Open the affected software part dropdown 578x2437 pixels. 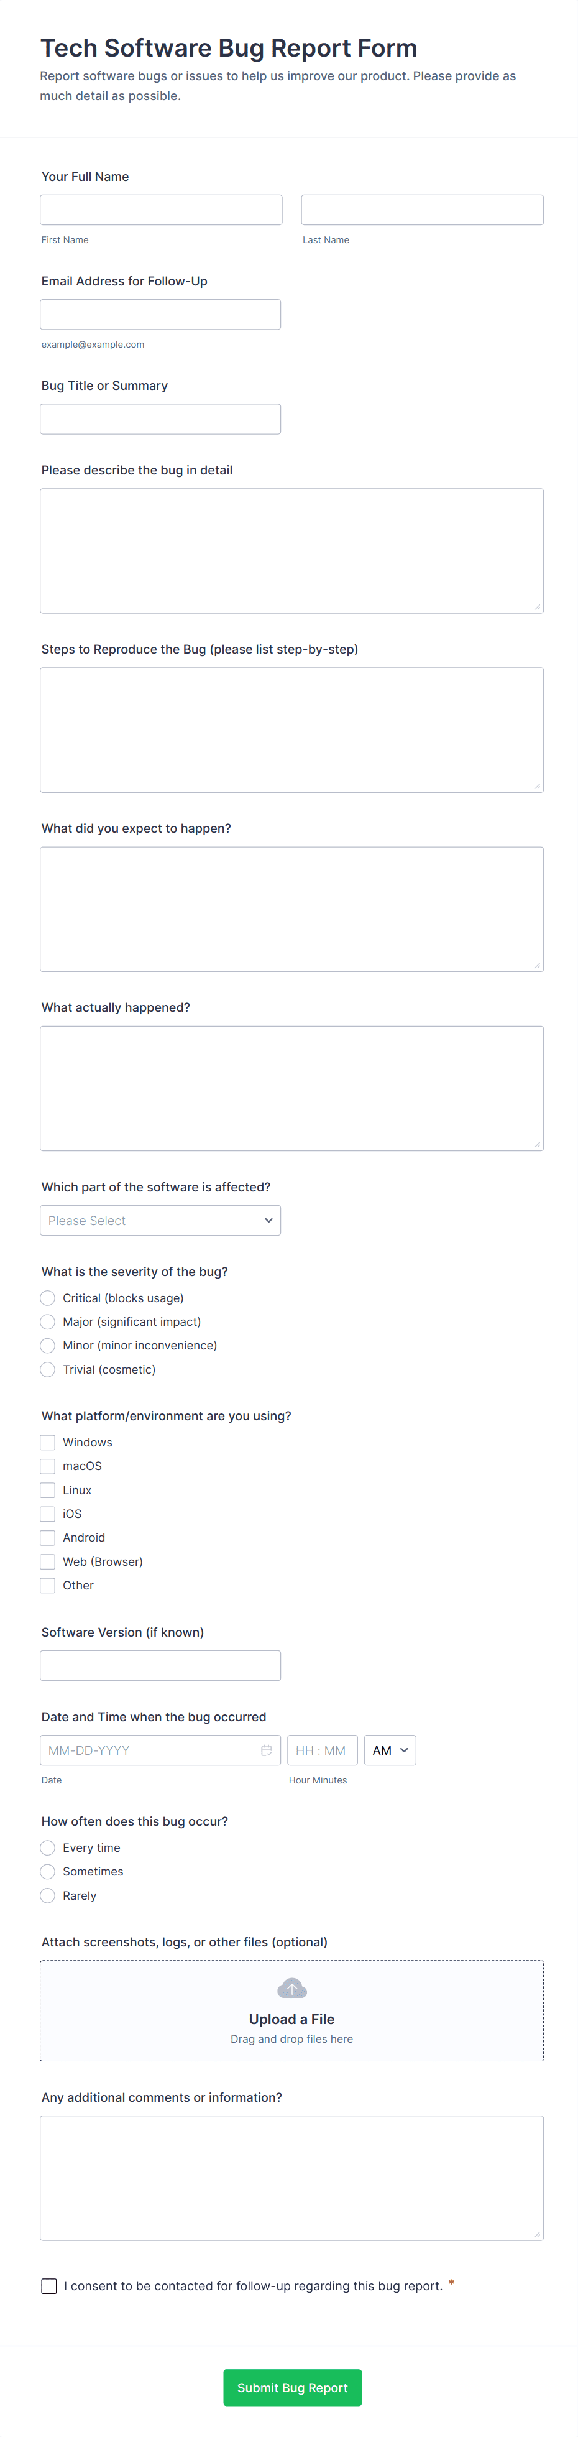click(160, 1221)
